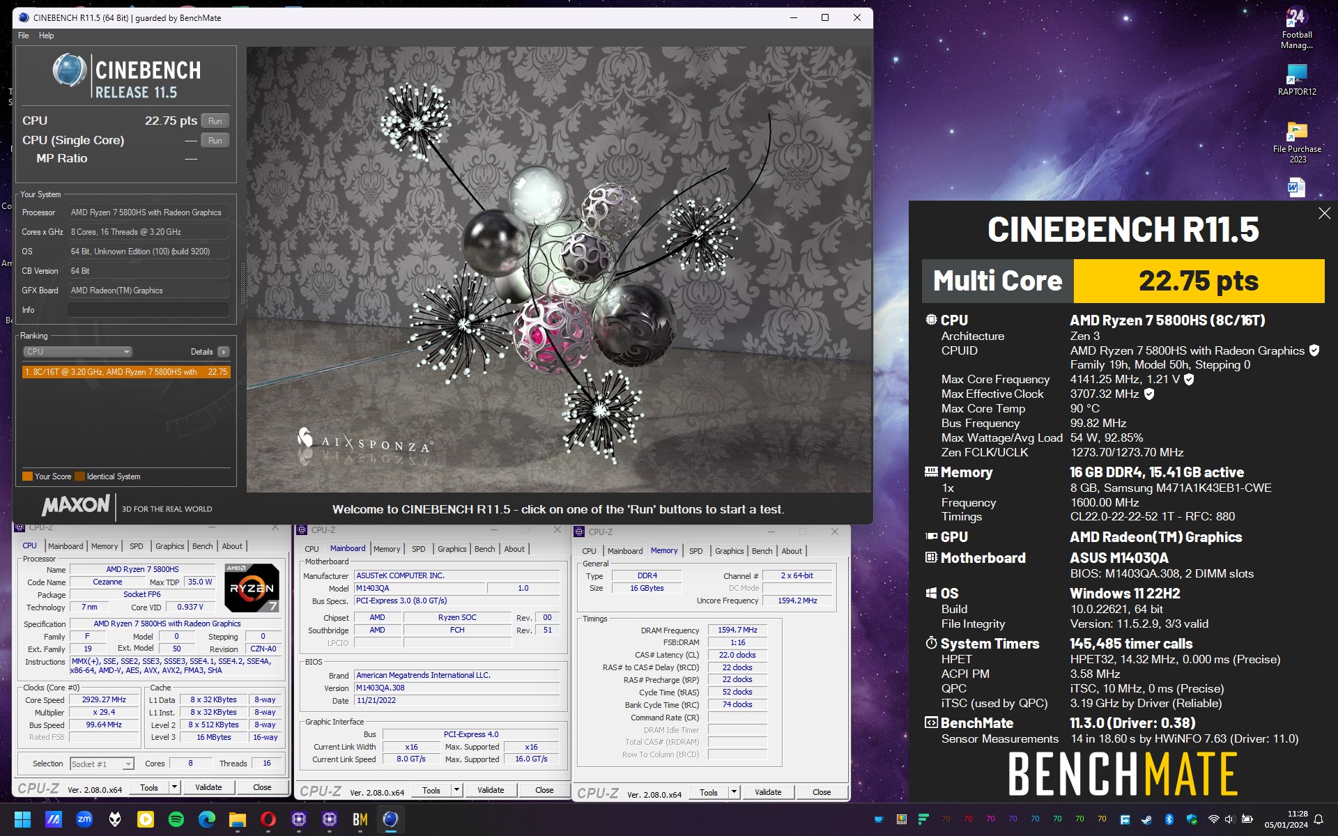
Task: Open Wi-Fi network tray icon
Action: point(1213,819)
